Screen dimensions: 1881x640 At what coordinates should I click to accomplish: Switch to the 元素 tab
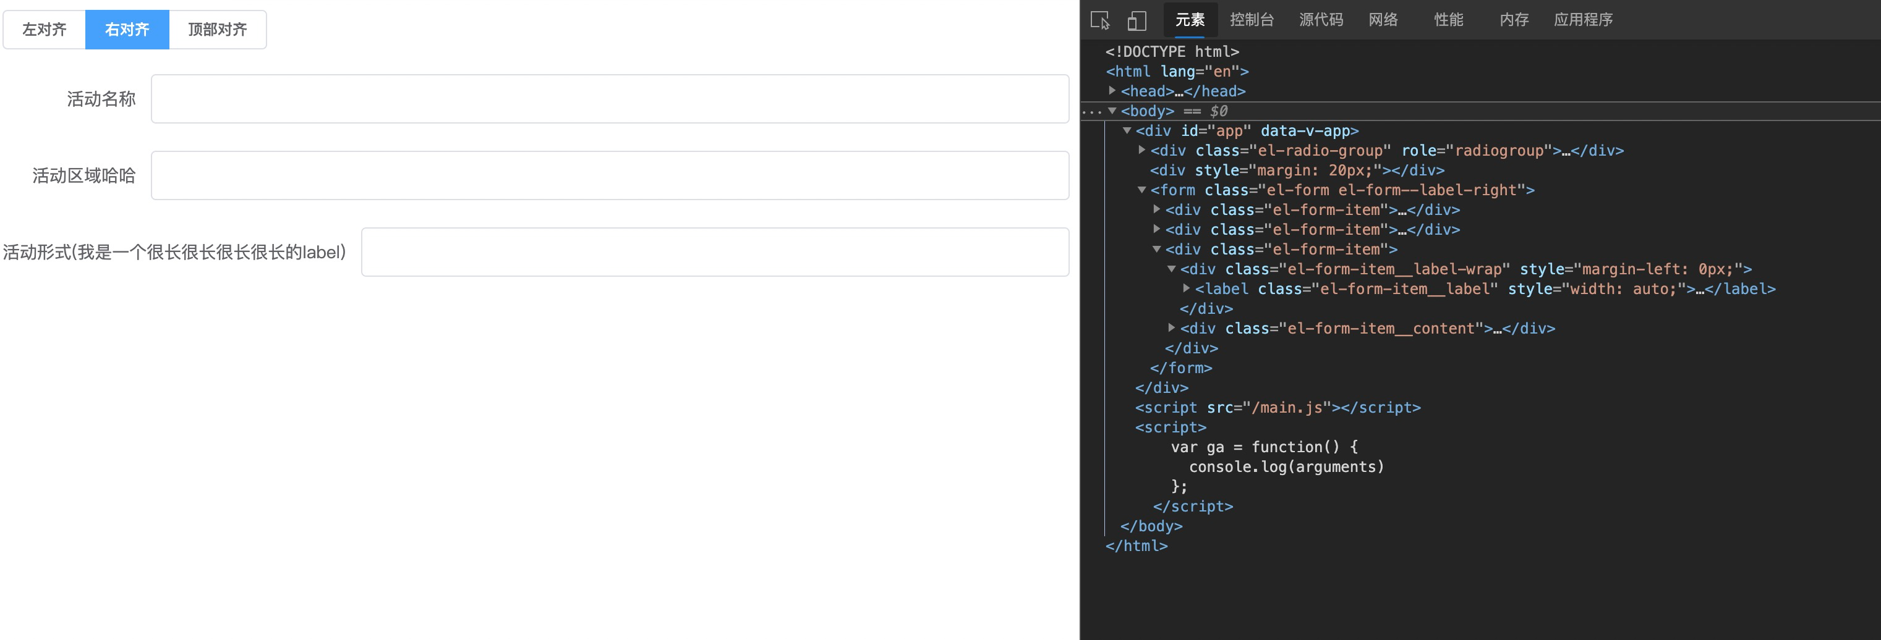pyautogui.click(x=1190, y=20)
